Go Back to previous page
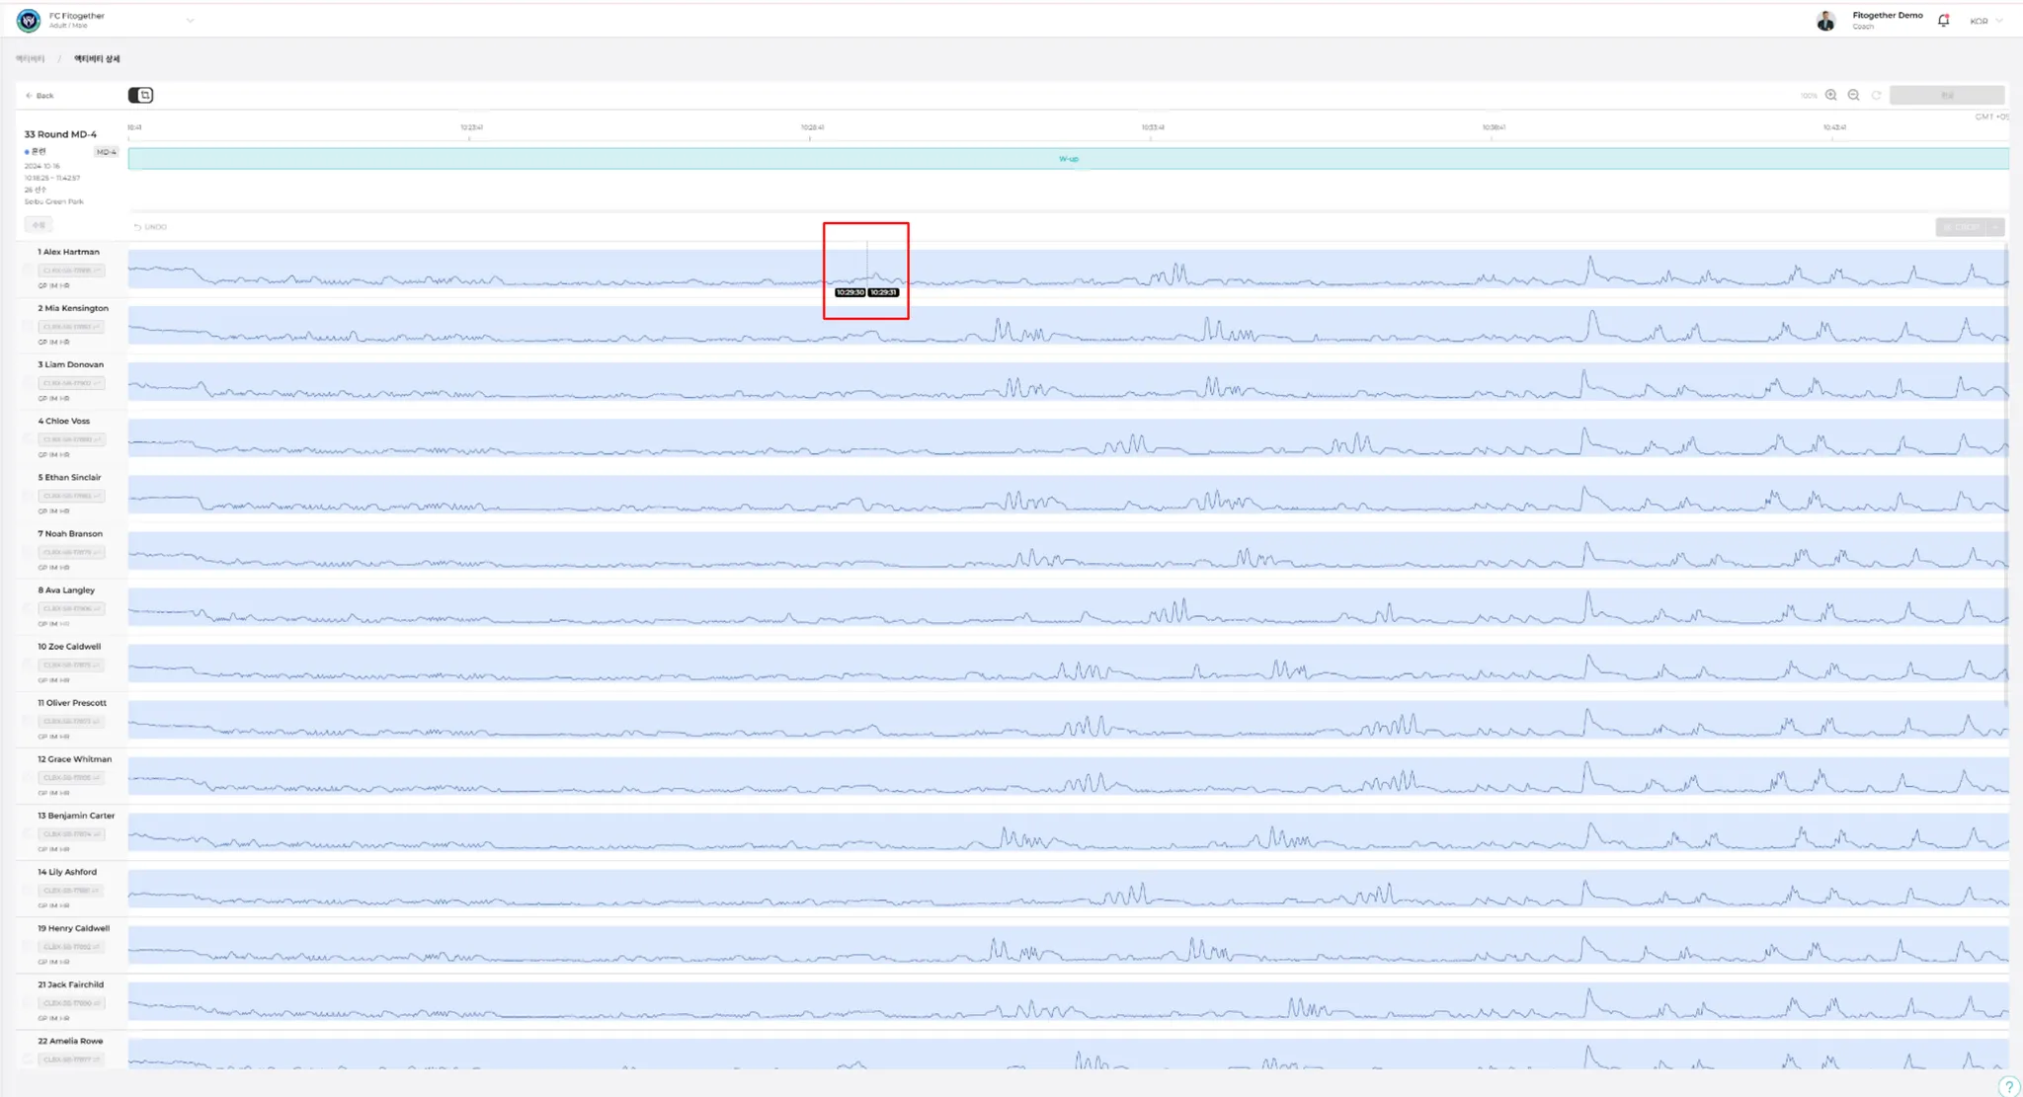This screenshot has width=2023, height=1097. pyautogui.click(x=40, y=96)
